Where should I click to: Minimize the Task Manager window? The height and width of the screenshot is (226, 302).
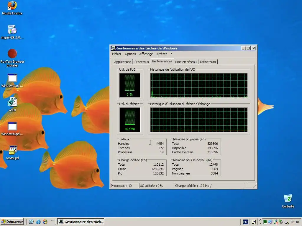(243, 48)
